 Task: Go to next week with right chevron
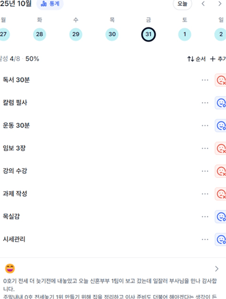click(220, 4)
